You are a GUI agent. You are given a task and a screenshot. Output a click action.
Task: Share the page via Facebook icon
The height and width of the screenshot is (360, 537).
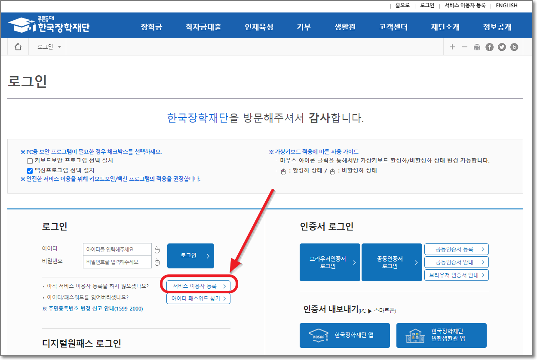tap(489, 47)
